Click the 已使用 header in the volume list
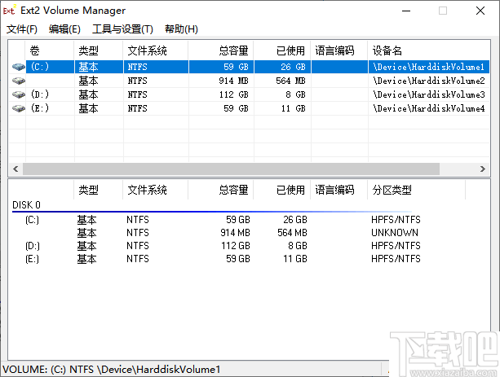Image resolution: width=500 pixels, height=377 pixels. [282, 50]
